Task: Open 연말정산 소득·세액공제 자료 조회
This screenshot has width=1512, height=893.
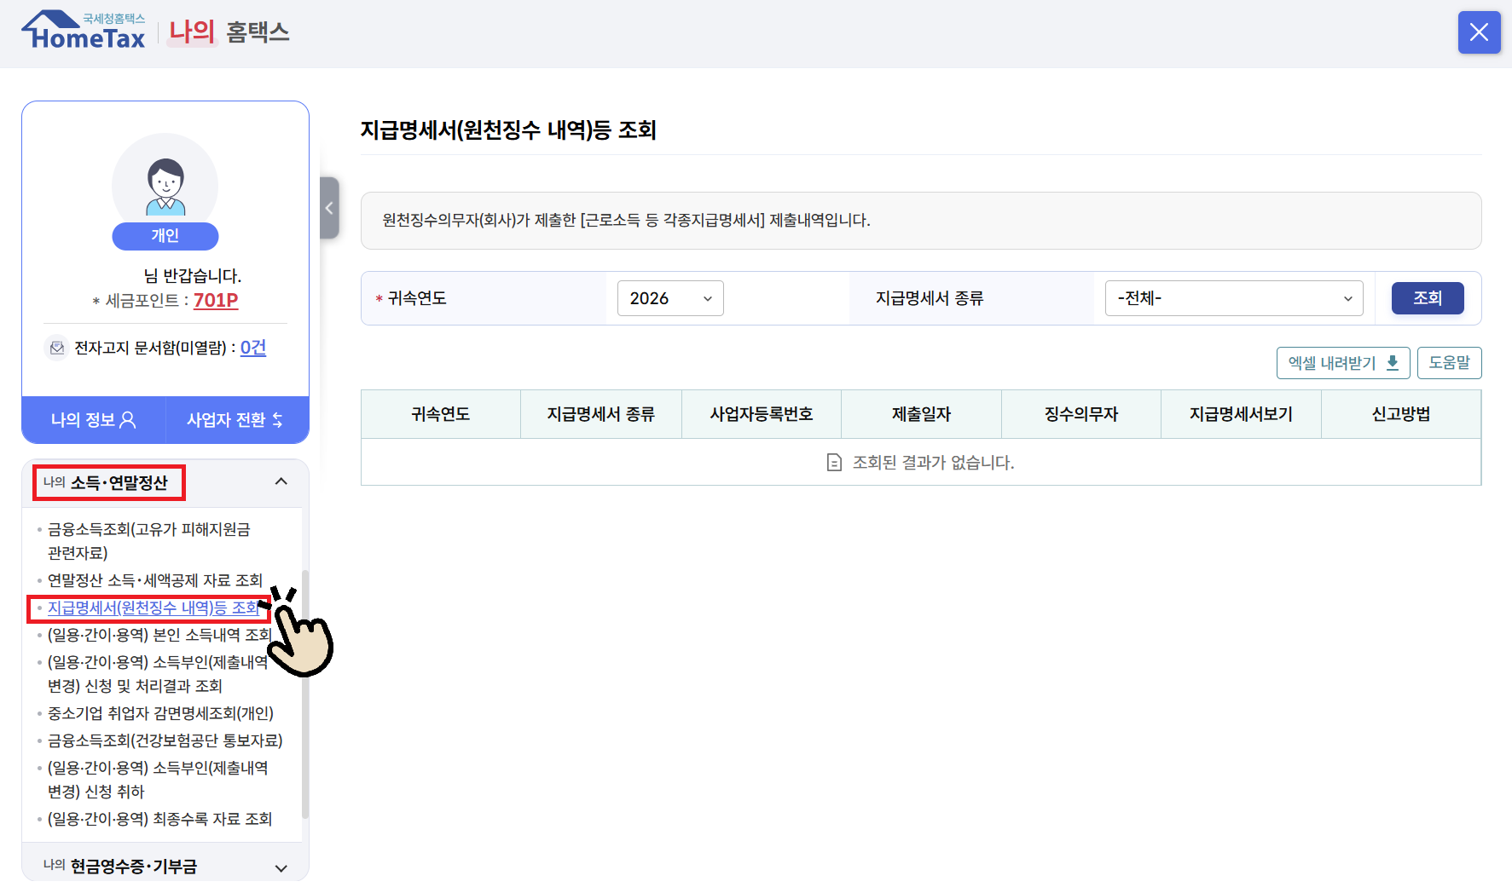Action: click(155, 580)
